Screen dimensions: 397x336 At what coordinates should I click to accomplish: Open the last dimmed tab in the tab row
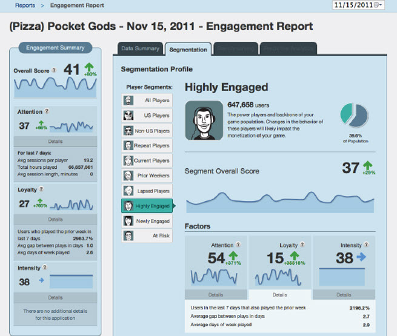point(289,48)
